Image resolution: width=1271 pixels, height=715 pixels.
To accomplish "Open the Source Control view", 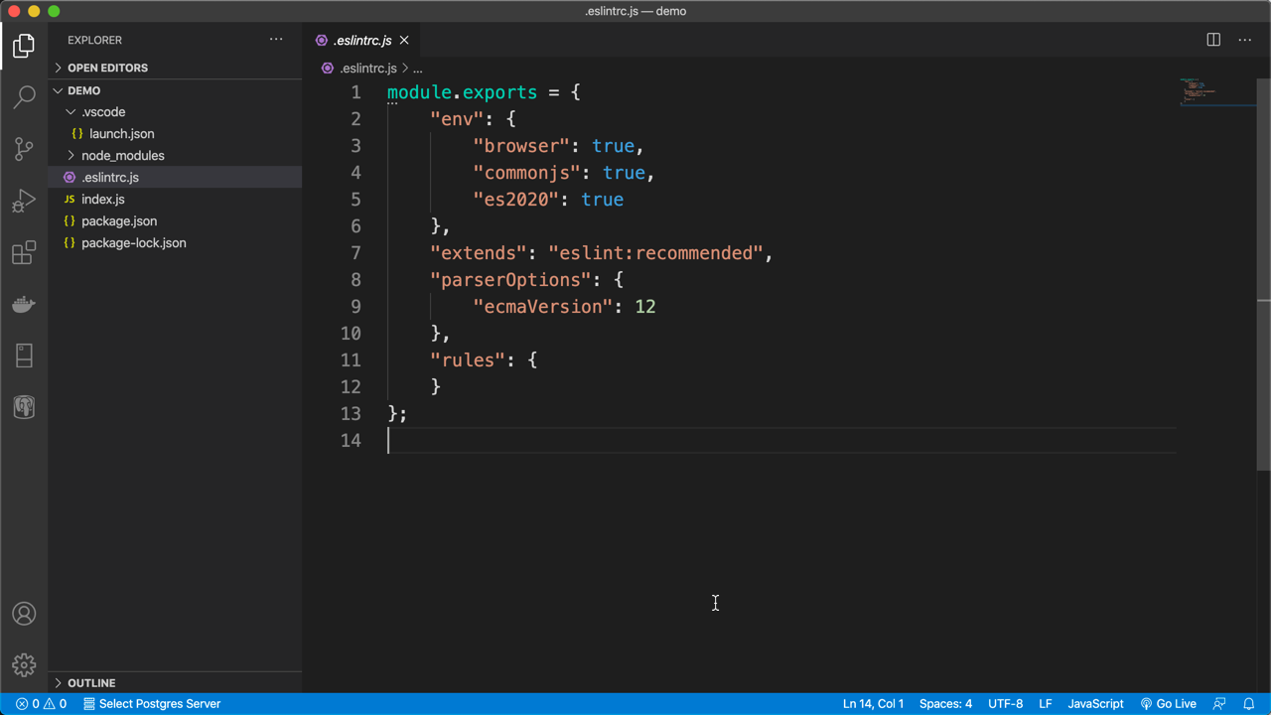I will [24, 149].
